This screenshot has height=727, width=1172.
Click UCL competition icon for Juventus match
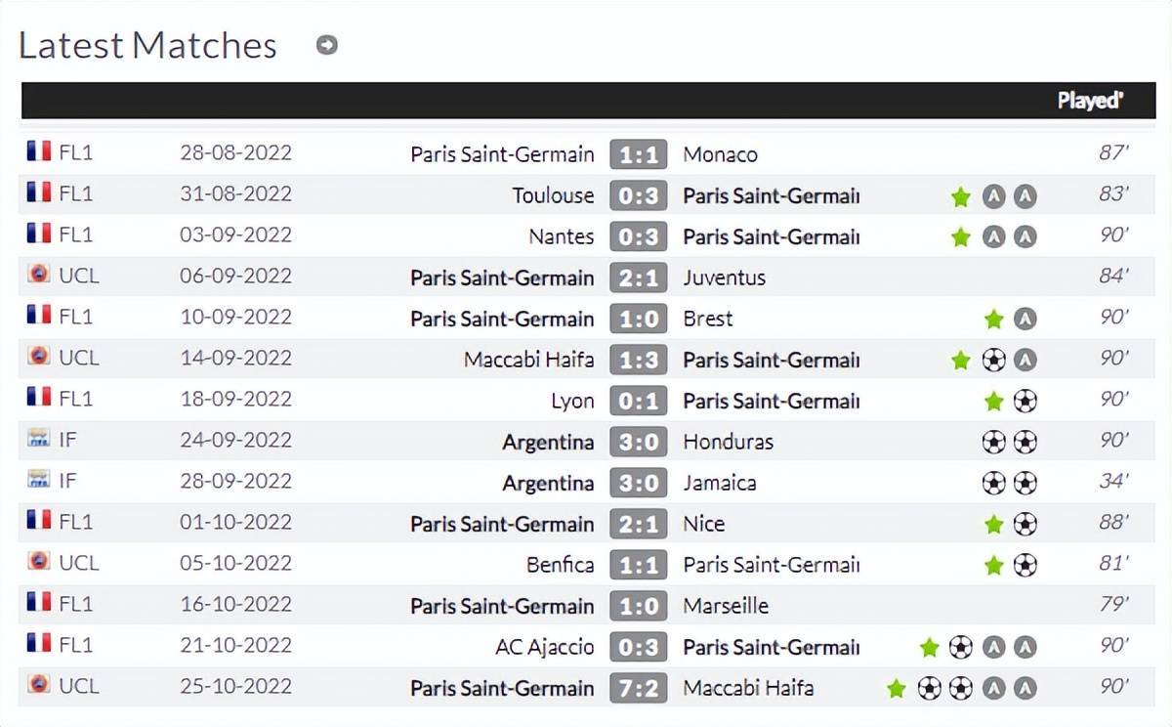(x=39, y=275)
